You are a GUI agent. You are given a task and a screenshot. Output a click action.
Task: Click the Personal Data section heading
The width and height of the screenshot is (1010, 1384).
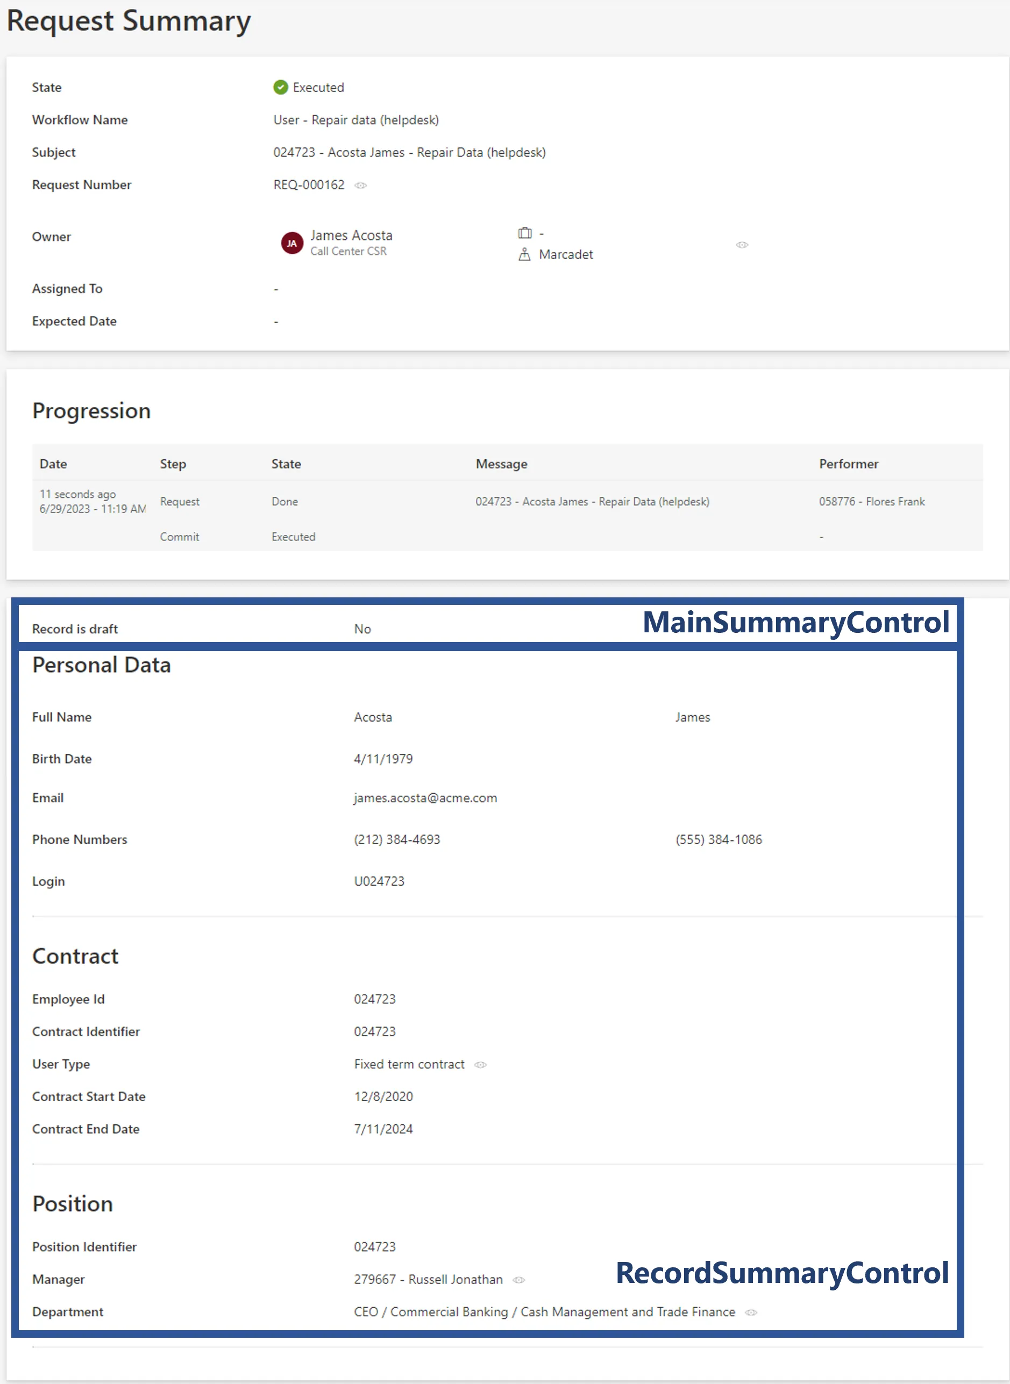coord(102,665)
